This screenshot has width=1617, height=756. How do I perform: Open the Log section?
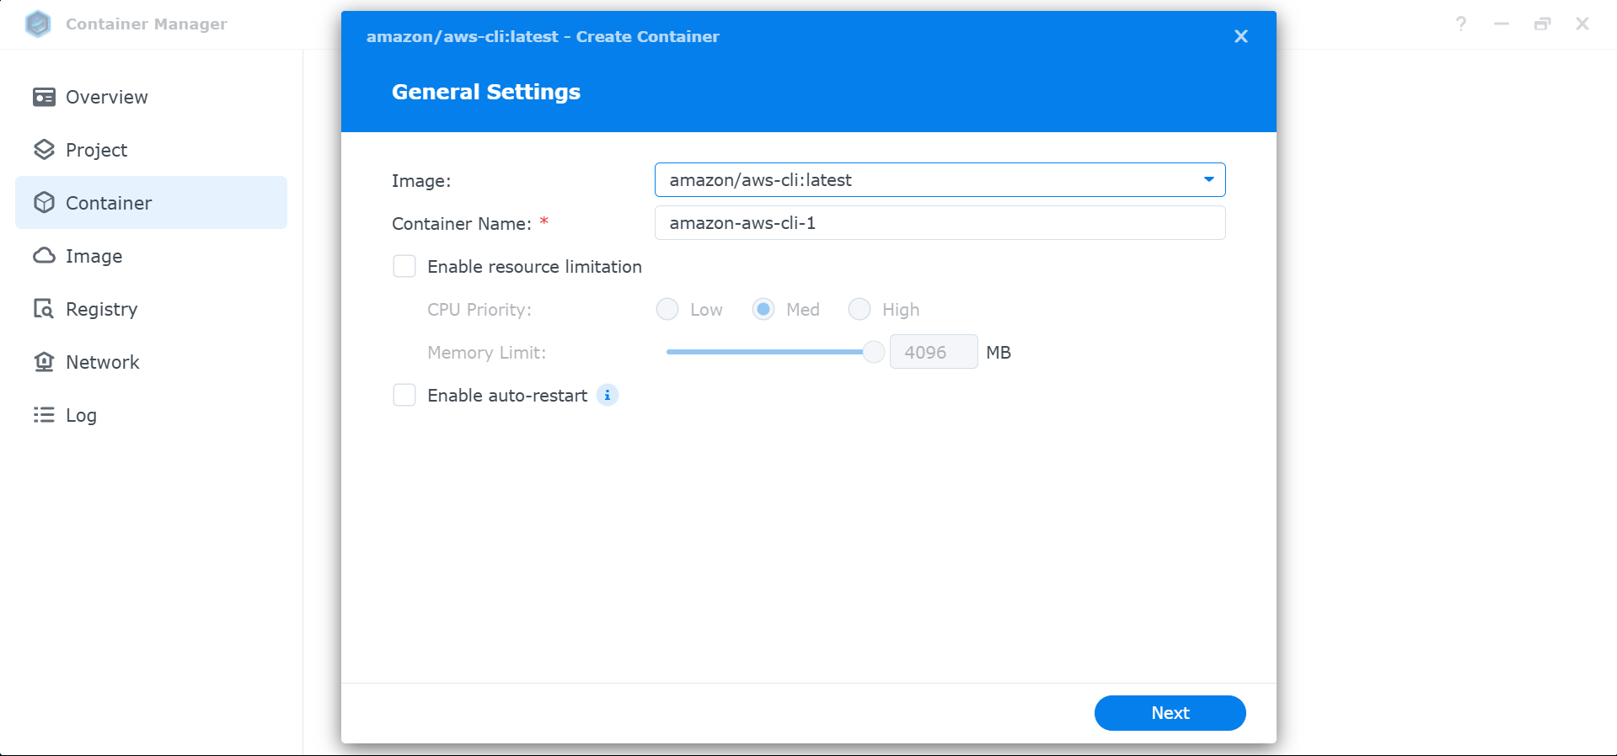(151, 415)
